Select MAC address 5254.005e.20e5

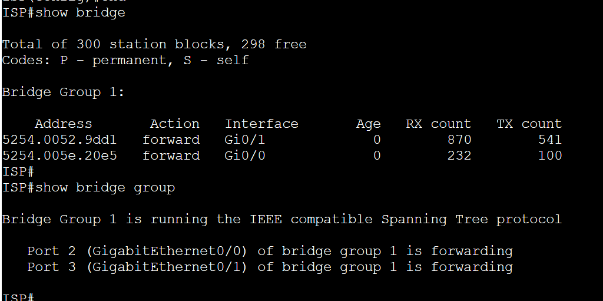click(59, 156)
